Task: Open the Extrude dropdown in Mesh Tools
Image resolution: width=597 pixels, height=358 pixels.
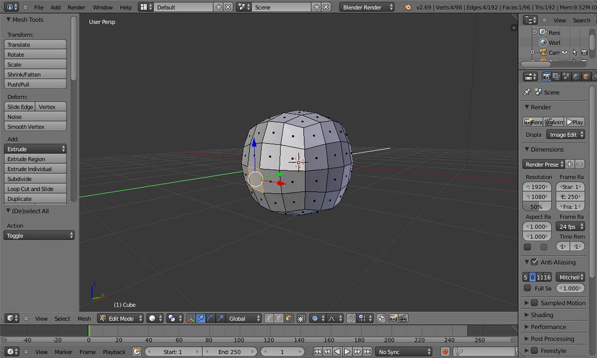Action: 36,149
